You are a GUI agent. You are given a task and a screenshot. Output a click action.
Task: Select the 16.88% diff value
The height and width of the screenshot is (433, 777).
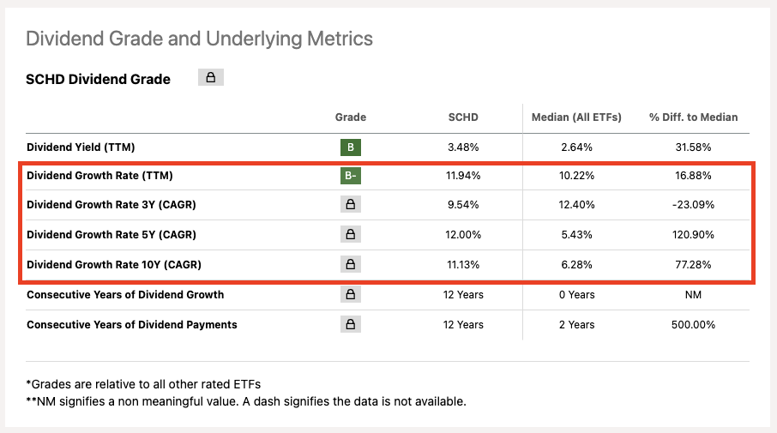(x=693, y=176)
